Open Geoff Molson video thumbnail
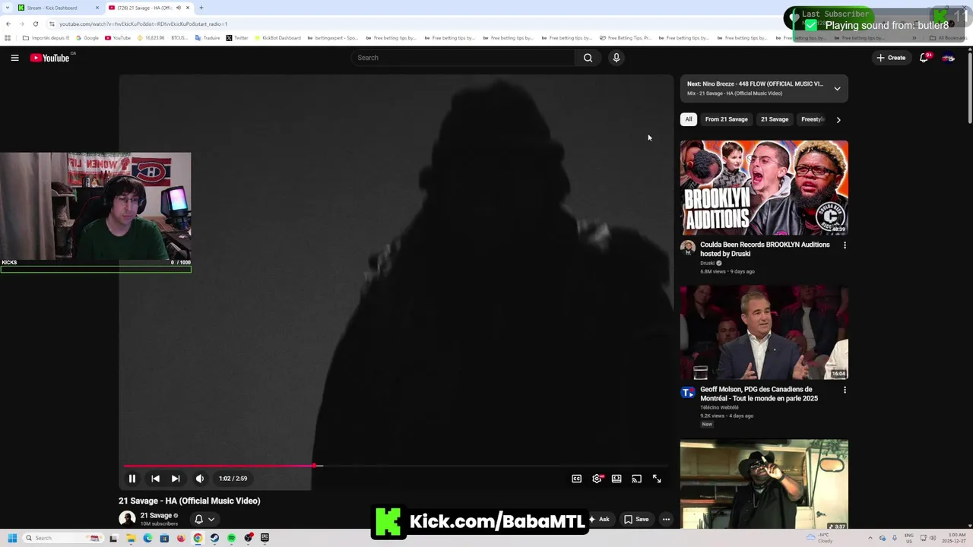This screenshot has height=547, width=973. click(x=764, y=333)
